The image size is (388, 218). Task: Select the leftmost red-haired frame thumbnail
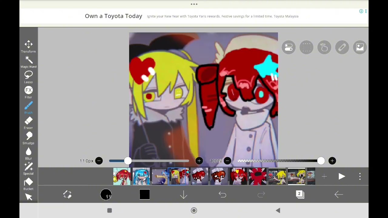coord(122,176)
